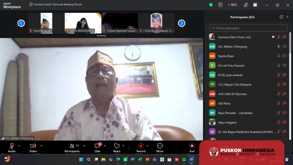Click Drs. Walter S.Penyang name label on video
The image size is (293, 165).
click(17, 138)
